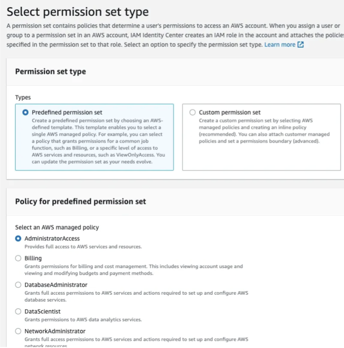The height and width of the screenshot is (348, 344).
Task: Choose the NetworkAdministrator policy radio button
Action: [18, 331]
